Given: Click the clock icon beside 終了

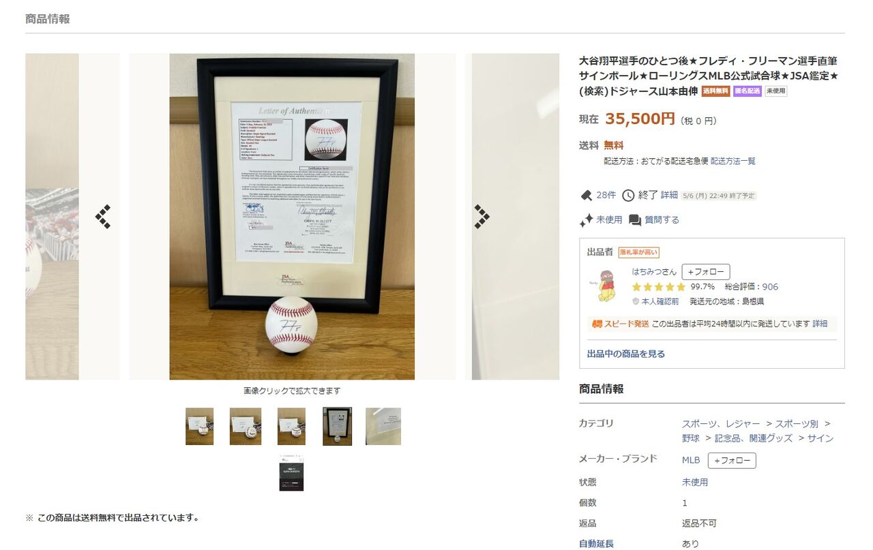Looking at the screenshot, I should 628,196.
